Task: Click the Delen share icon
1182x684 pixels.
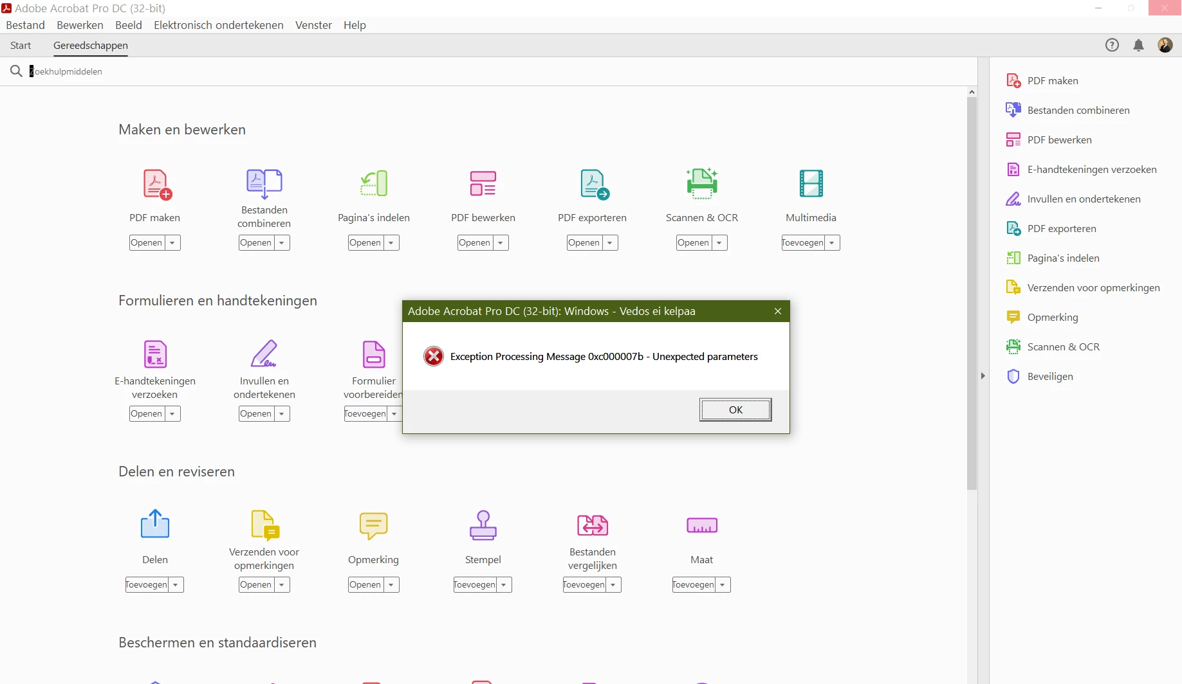Action: click(x=155, y=524)
